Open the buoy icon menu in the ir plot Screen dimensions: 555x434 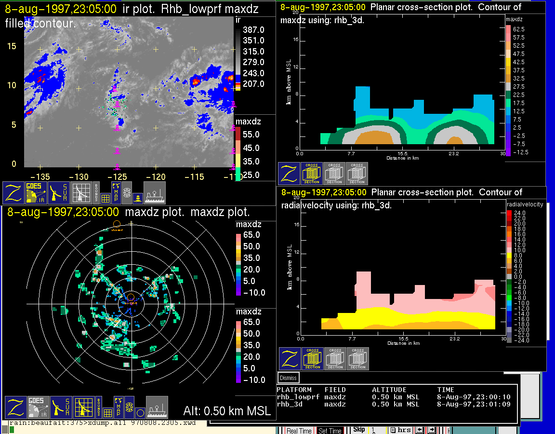[x=137, y=198]
